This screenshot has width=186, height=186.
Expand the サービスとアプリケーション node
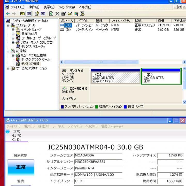tap(8, 68)
